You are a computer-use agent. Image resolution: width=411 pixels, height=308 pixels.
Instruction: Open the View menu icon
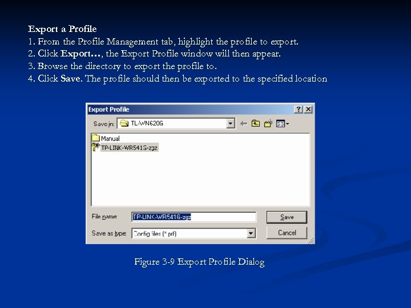click(283, 123)
